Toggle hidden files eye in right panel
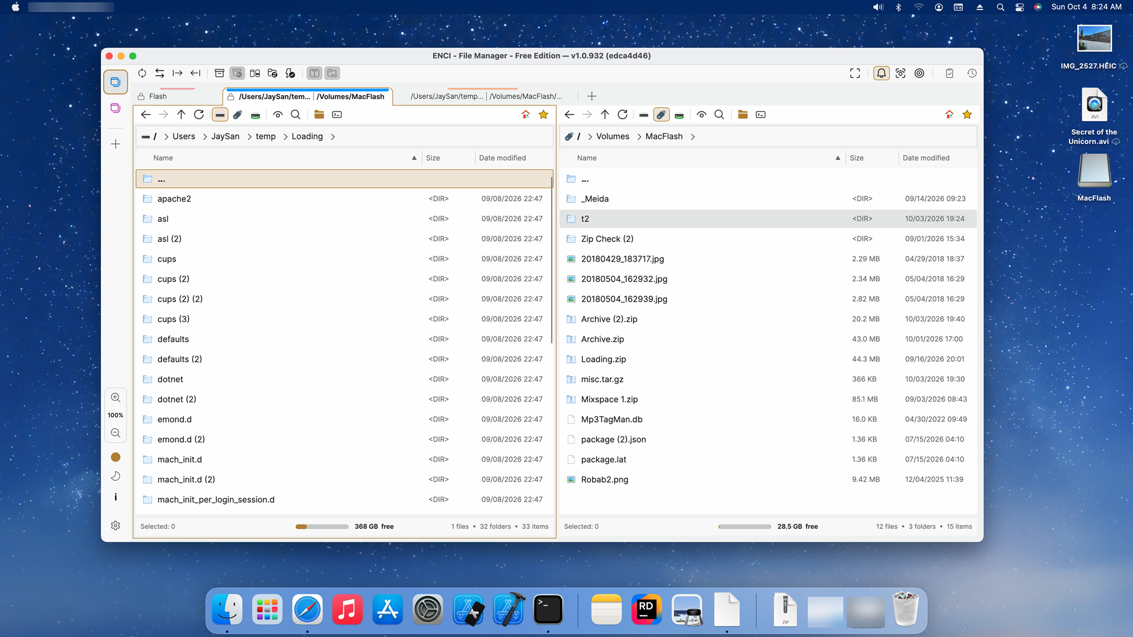 point(701,114)
